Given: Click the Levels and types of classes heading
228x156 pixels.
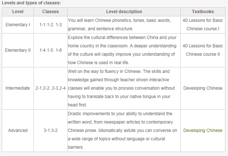Looking at the screenshot, I should coord(31,3).
